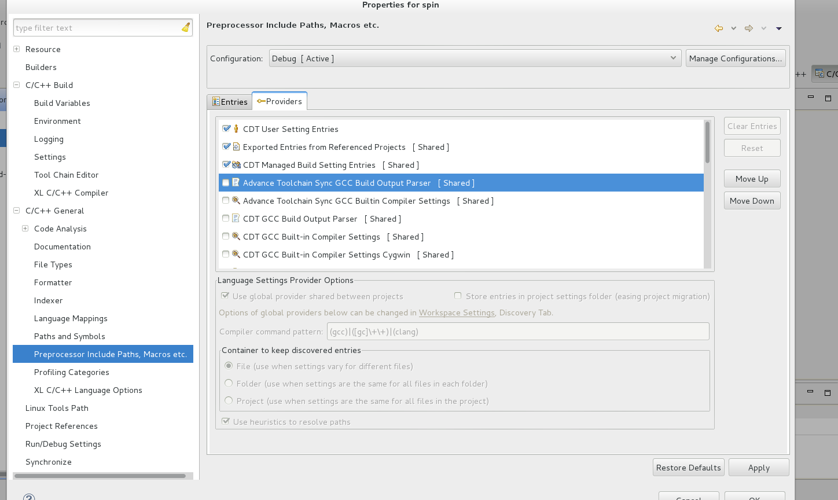This screenshot has width=838, height=500.
Task: Clear filter text with broom icon
Action: [x=186, y=28]
